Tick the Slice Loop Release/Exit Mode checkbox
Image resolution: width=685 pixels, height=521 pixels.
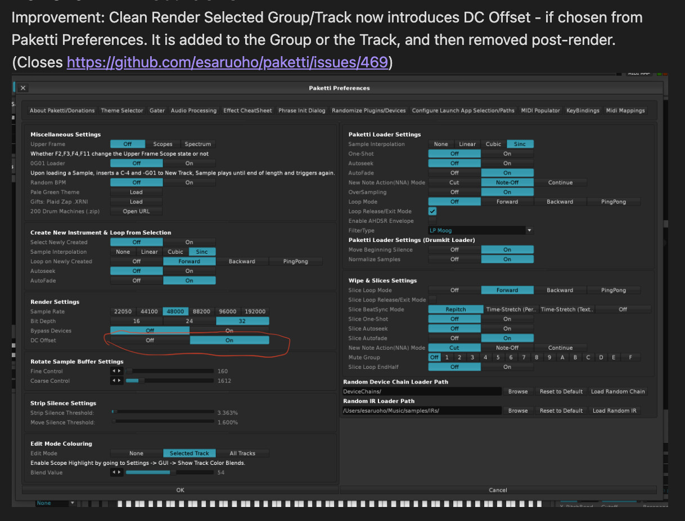point(432,300)
